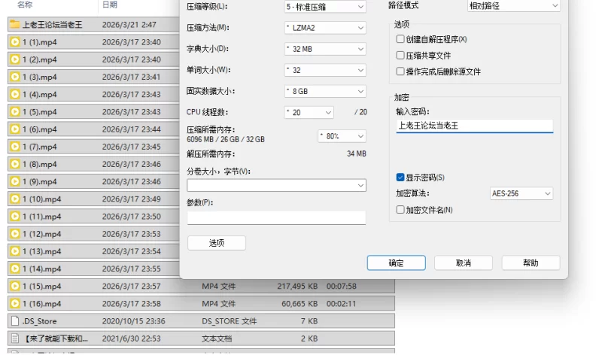Image resolution: width=602 pixels, height=355 pixels.
Task: Click the 选项 button
Action: pyautogui.click(x=217, y=243)
